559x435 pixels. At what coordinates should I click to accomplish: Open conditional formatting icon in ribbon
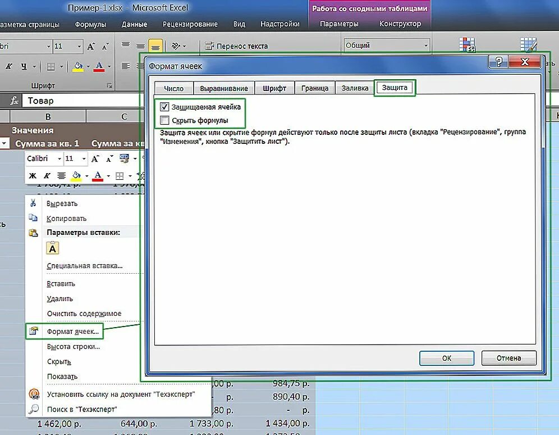click(467, 44)
